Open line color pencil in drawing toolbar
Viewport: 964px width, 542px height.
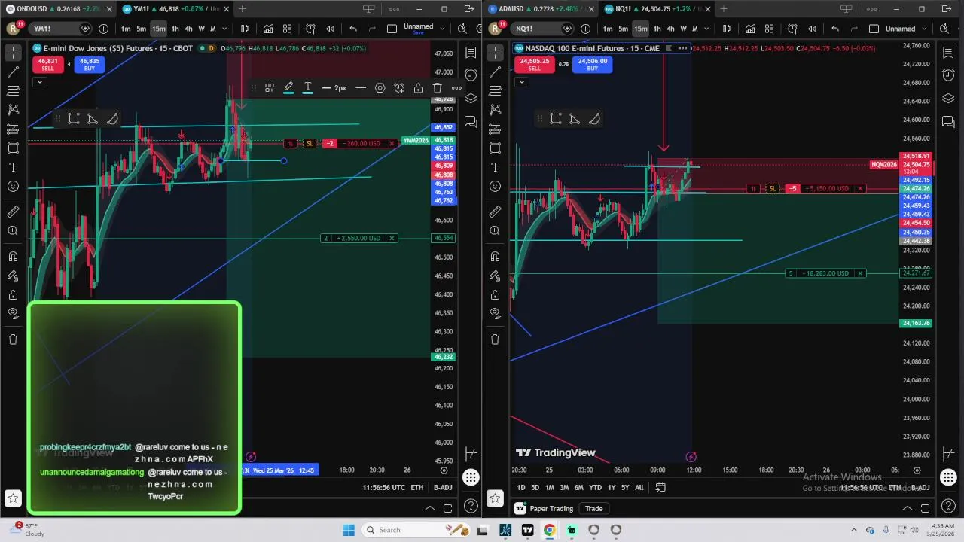click(288, 88)
